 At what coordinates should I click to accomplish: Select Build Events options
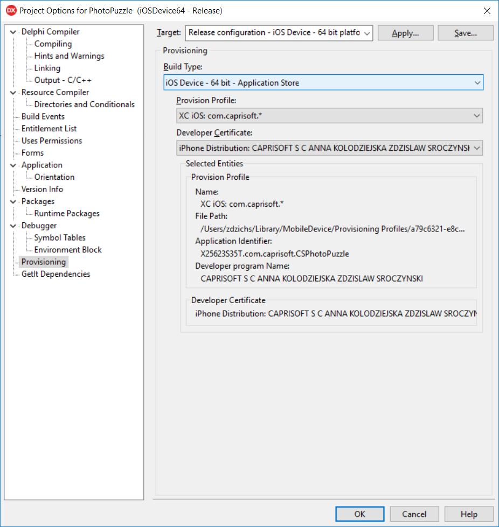click(x=43, y=116)
